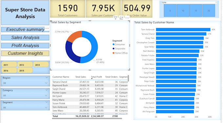Screen dimensions: 223x123
Task: Select Christopher Conant's bar in chart
Action: click(x=179, y=43)
